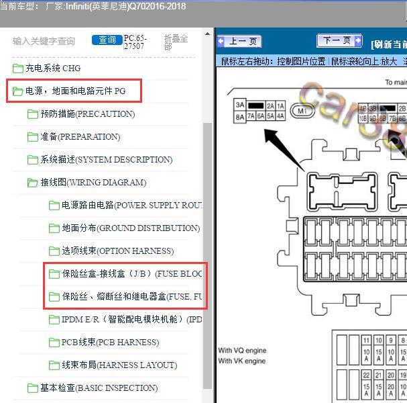Open 线束布局(HARNESS LAYOUT) item
The height and width of the screenshot is (403, 407).
click(119, 365)
